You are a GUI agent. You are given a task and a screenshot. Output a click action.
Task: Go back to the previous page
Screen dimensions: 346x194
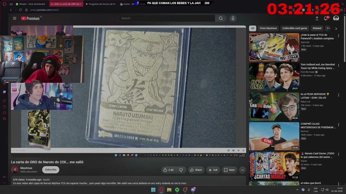click(11, 10)
